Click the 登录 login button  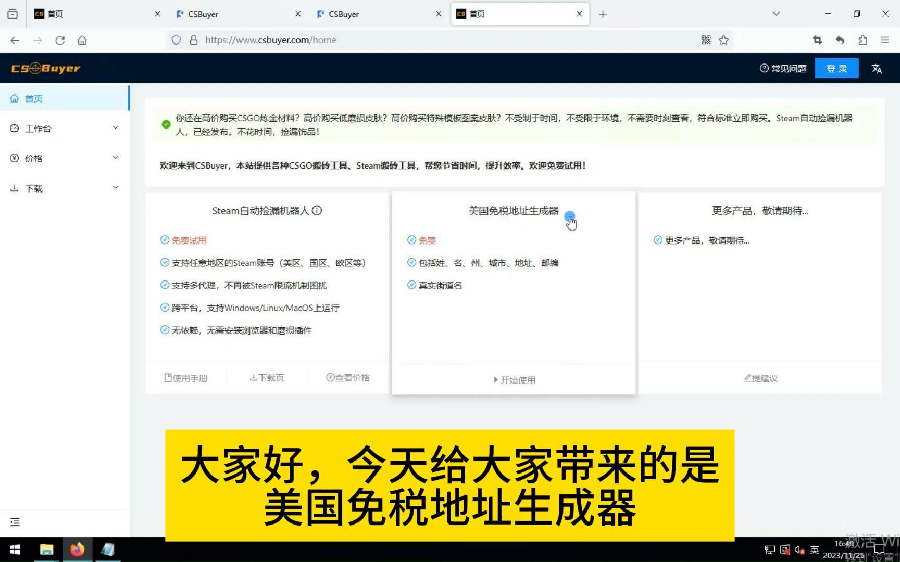pyautogui.click(x=836, y=68)
